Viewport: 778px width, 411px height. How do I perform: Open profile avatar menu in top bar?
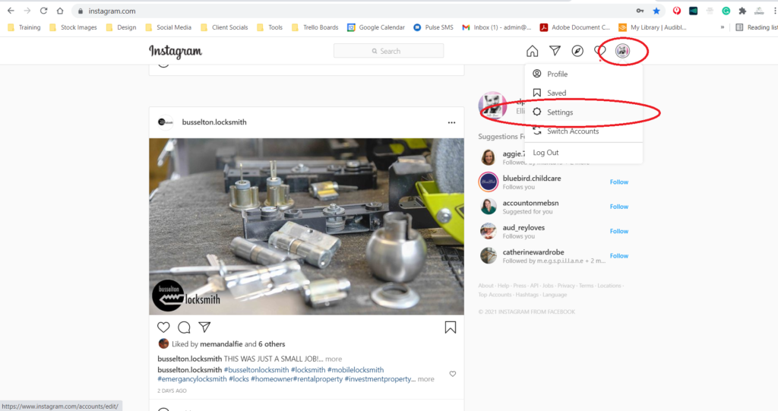(x=622, y=51)
